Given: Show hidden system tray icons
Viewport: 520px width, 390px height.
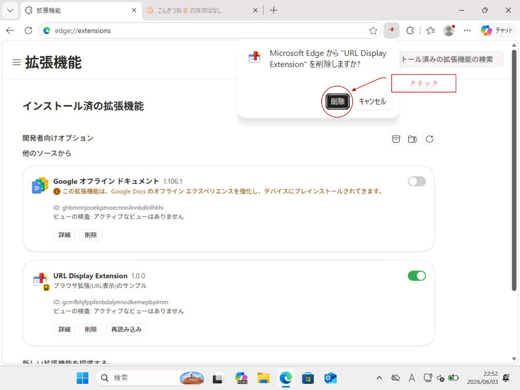Looking at the screenshot, I should (379, 378).
